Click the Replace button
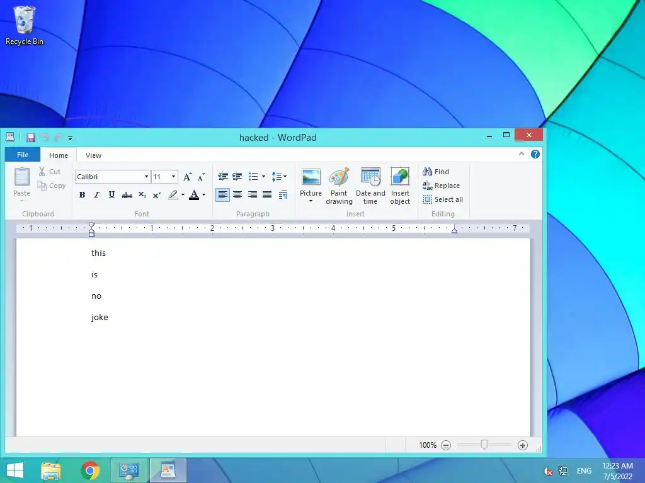This screenshot has height=483, width=645. tap(441, 186)
